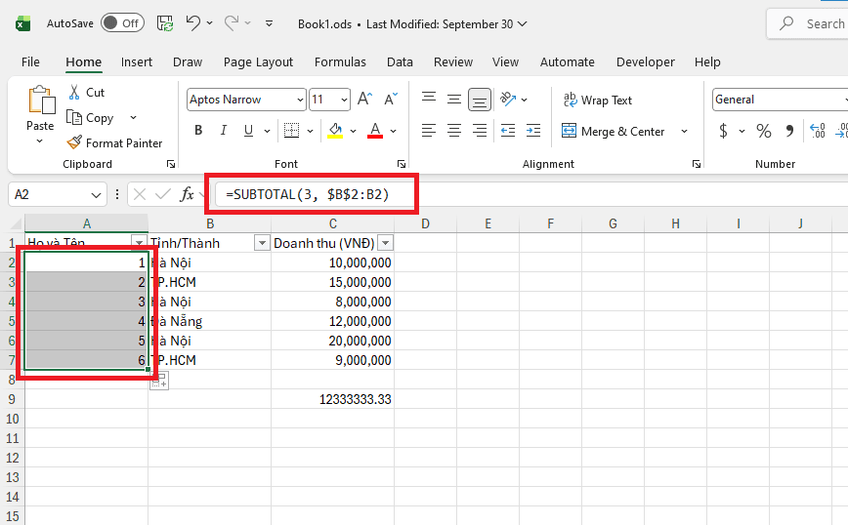848x525 pixels.
Task: Click Merge & Center button
Action: [613, 131]
